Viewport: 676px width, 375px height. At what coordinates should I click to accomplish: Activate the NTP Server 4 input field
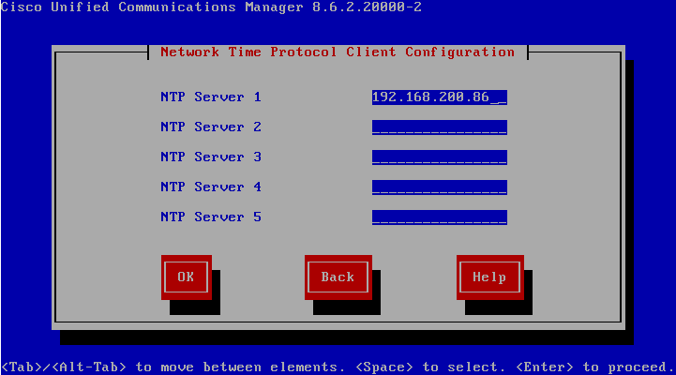click(439, 187)
